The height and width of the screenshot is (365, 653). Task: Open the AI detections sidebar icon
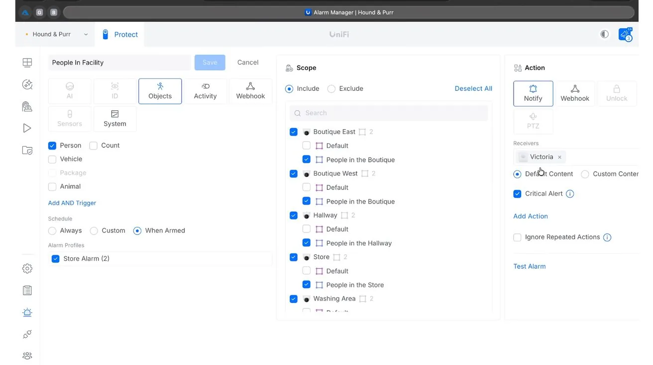(27, 84)
